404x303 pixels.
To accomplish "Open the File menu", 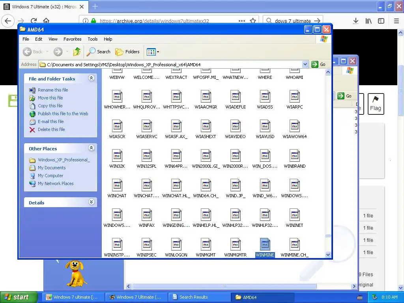I will click(x=26, y=39).
